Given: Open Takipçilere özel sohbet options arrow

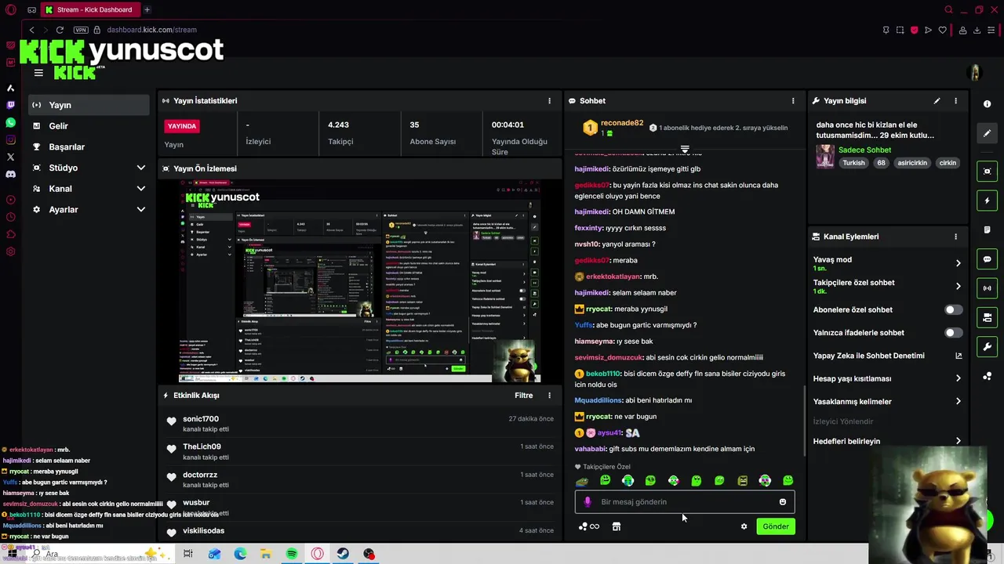Looking at the screenshot, I should pyautogui.click(x=958, y=286).
